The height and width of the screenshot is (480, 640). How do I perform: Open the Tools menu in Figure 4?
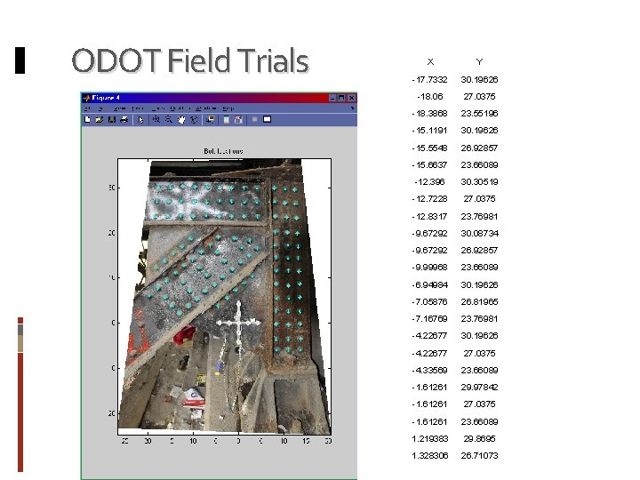158,108
